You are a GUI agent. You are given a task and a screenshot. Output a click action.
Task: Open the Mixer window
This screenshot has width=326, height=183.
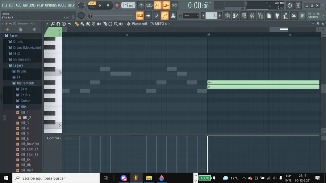(x=252, y=16)
